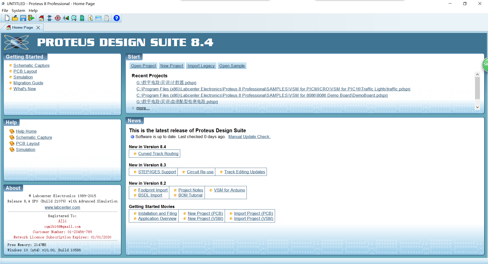Play the Installation and Filing movie
The height and width of the screenshot is (264, 488).
tap(158, 213)
